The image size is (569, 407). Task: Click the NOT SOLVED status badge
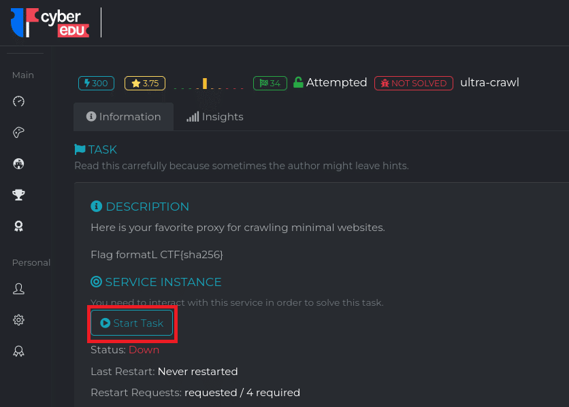414,84
